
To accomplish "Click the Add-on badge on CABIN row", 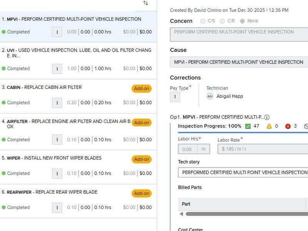I will tap(141, 89).
